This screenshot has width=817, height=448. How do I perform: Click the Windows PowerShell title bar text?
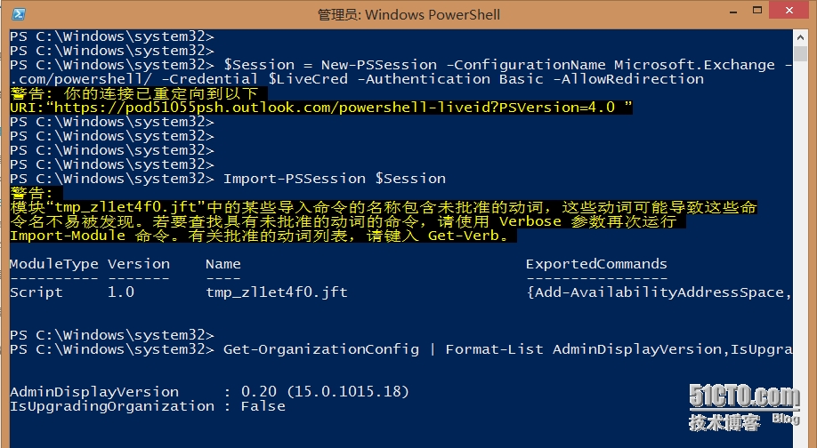point(408,14)
